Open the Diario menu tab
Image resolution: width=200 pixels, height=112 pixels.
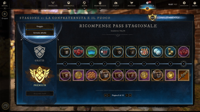pos(116,4)
